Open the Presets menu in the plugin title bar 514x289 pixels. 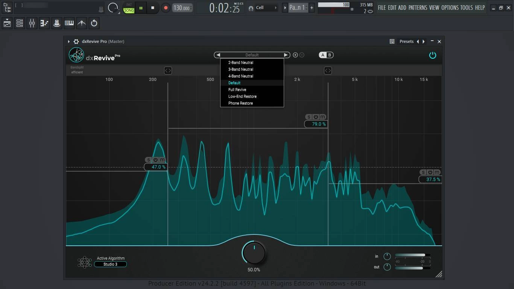pyautogui.click(x=406, y=41)
